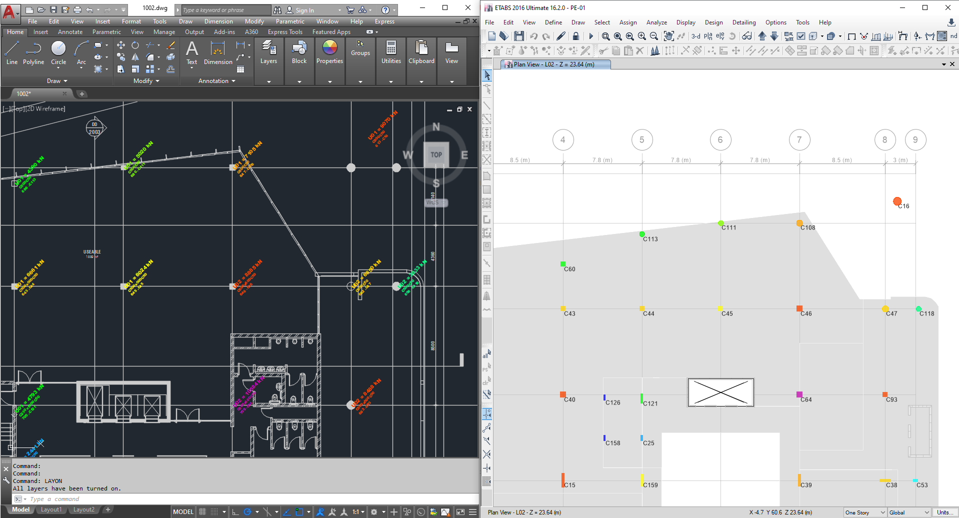
Task: Toggle AutoCAD snap mode in status bar
Action: [x=214, y=511]
